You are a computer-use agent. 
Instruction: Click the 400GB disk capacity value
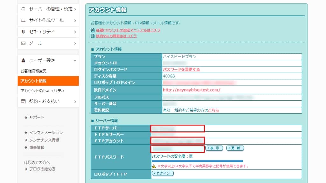(169, 76)
